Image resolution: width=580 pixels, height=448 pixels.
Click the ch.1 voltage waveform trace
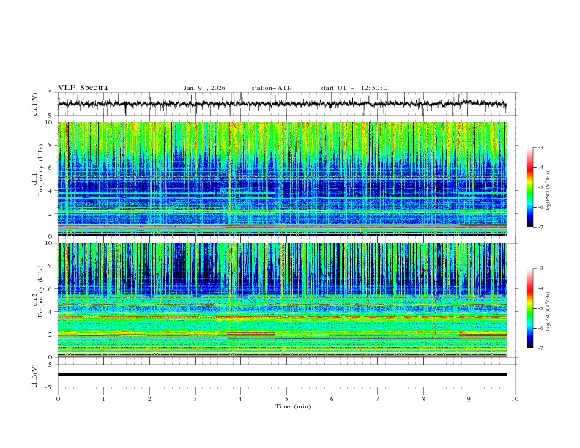(x=282, y=104)
